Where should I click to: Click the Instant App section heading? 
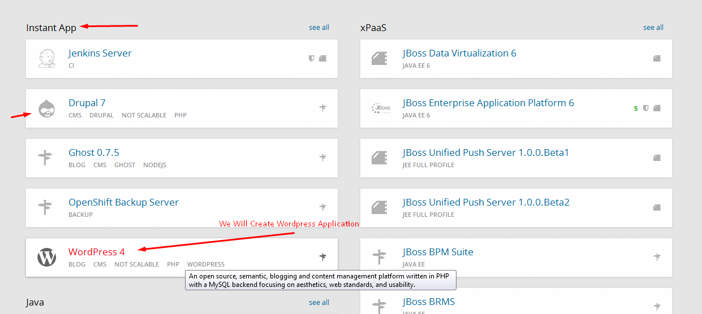[51, 28]
